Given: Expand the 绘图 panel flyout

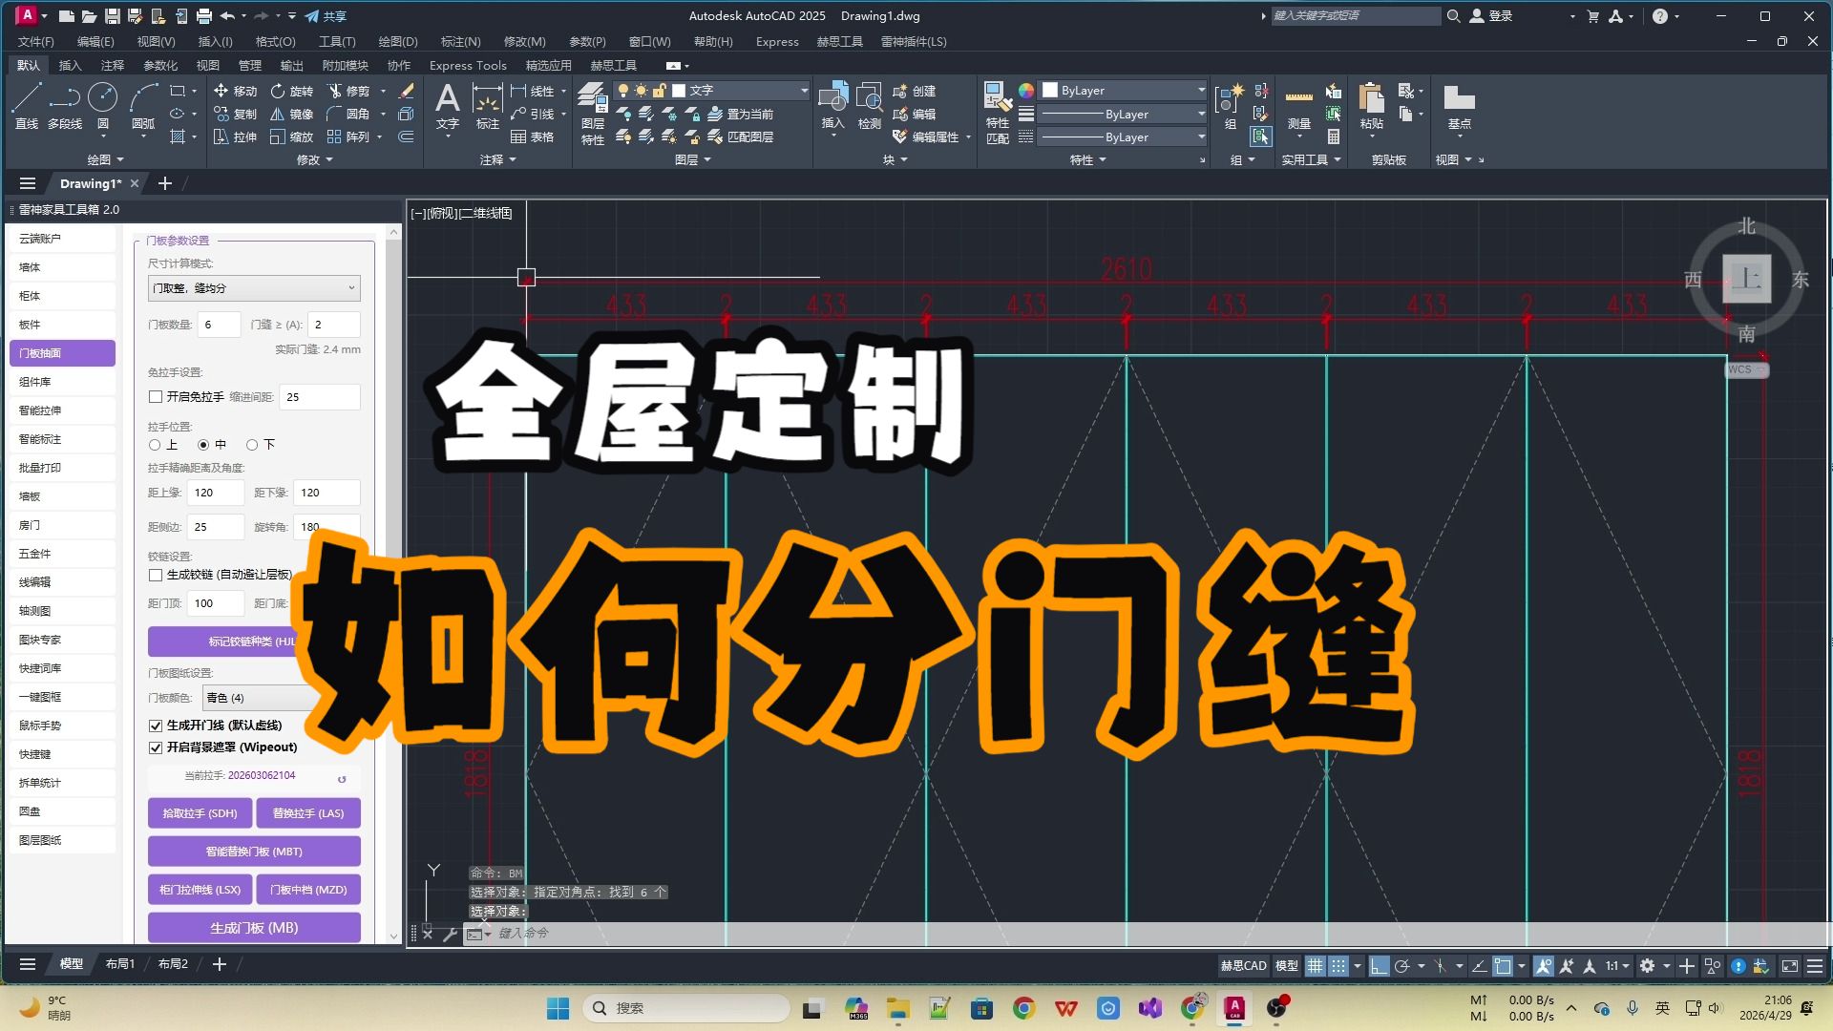Looking at the screenshot, I should 105,159.
